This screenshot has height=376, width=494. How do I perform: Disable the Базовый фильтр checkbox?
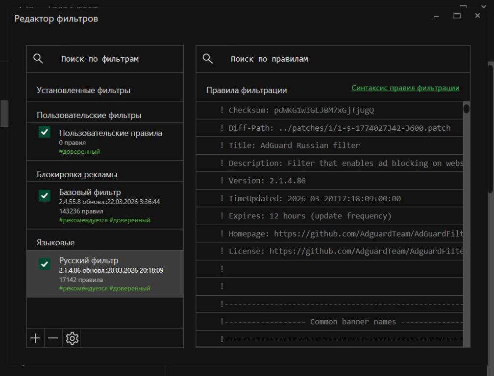click(x=45, y=196)
